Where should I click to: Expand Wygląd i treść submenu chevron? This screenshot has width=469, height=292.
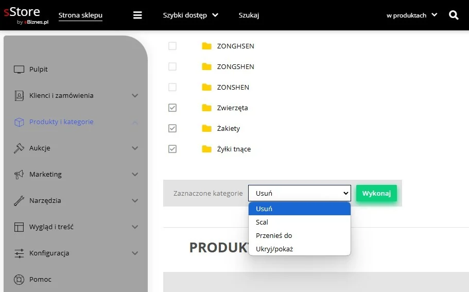click(x=135, y=227)
